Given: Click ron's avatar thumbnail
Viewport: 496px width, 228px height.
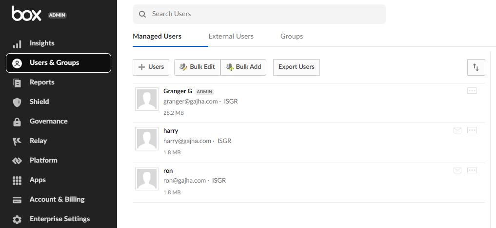Looking at the screenshot, I should click(147, 179).
